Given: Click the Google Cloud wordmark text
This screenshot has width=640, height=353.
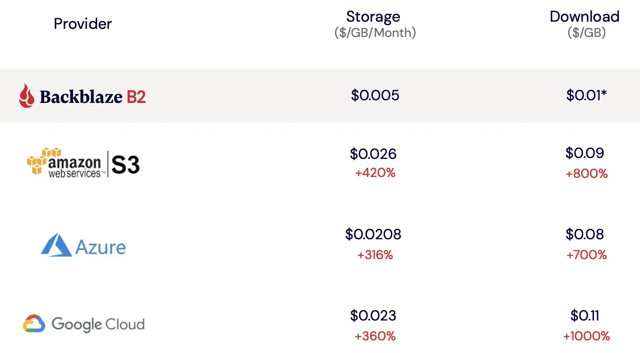Looking at the screenshot, I should pyautogui.click(x=98, y=324).
